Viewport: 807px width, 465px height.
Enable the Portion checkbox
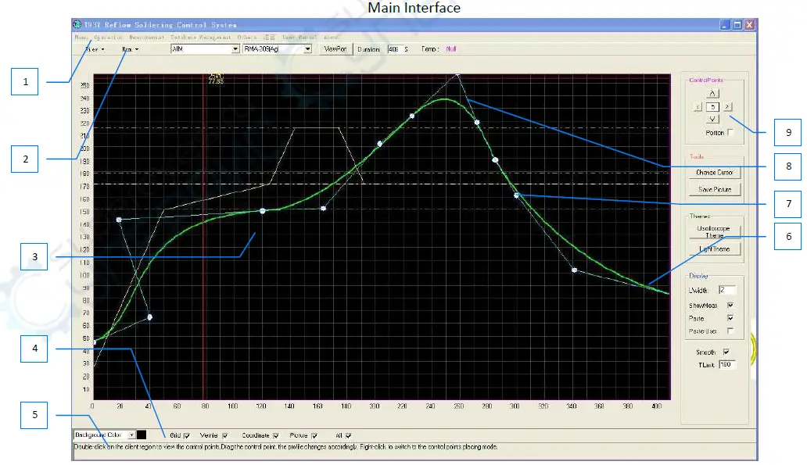click(x=730, y=133)
